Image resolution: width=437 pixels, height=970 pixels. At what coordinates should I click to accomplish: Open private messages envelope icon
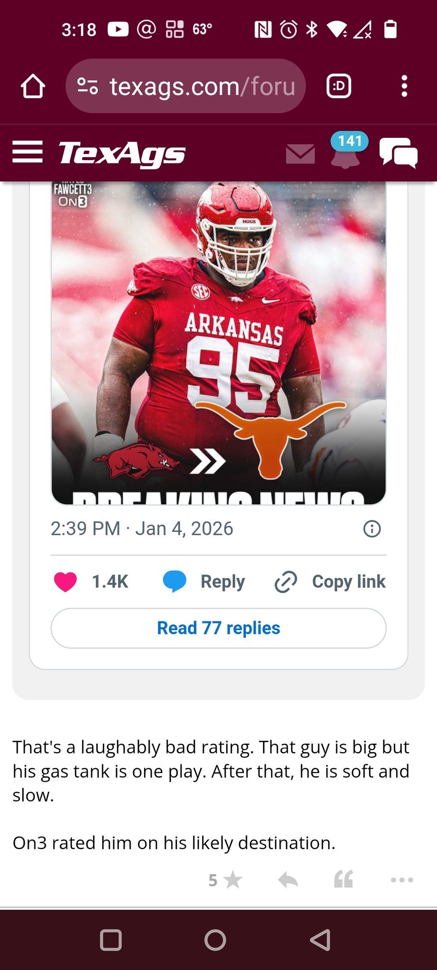300,154
